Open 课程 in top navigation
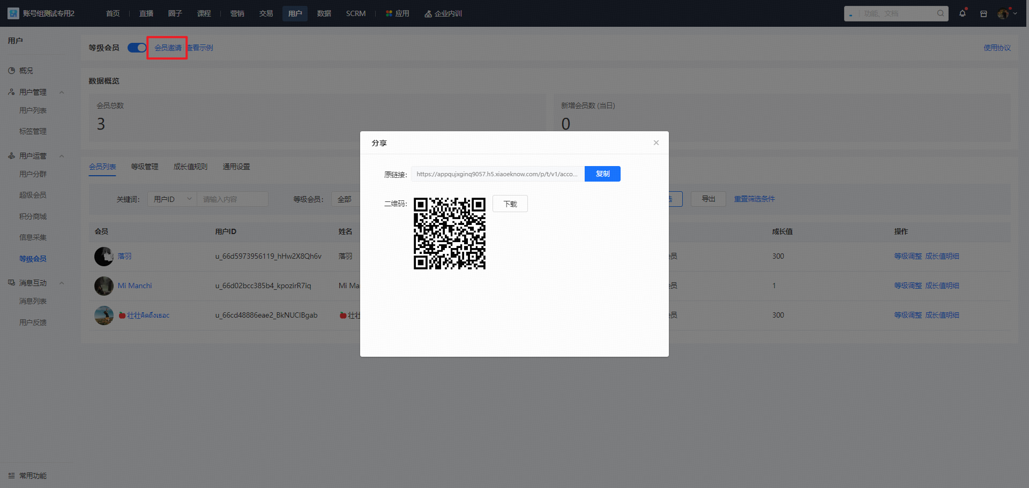 point(204,13)
